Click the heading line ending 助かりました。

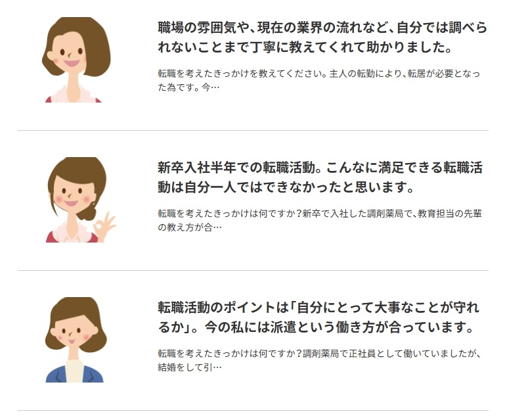pyautogui.click(x=305, y=47)
